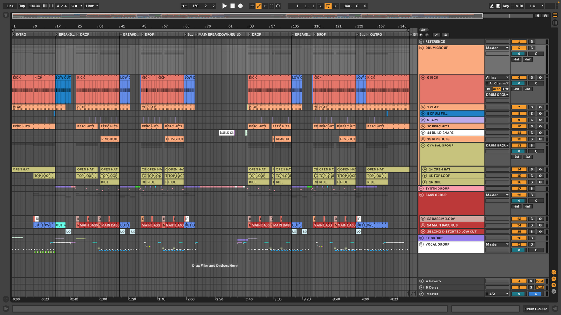Screen dimensions: 561x315
Task: Click the MIDI arrangement overdub plus icon
Action: (252, 6)
